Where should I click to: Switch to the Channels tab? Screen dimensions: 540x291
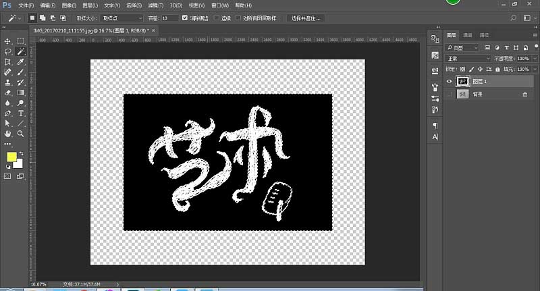(x=468, y=35)
